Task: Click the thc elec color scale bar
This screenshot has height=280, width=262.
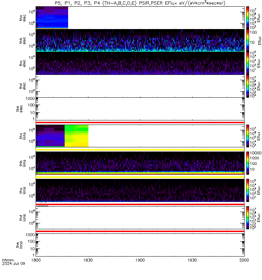Action: point(248,63)
